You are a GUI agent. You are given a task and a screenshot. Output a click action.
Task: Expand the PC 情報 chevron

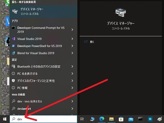coord(72,88)
